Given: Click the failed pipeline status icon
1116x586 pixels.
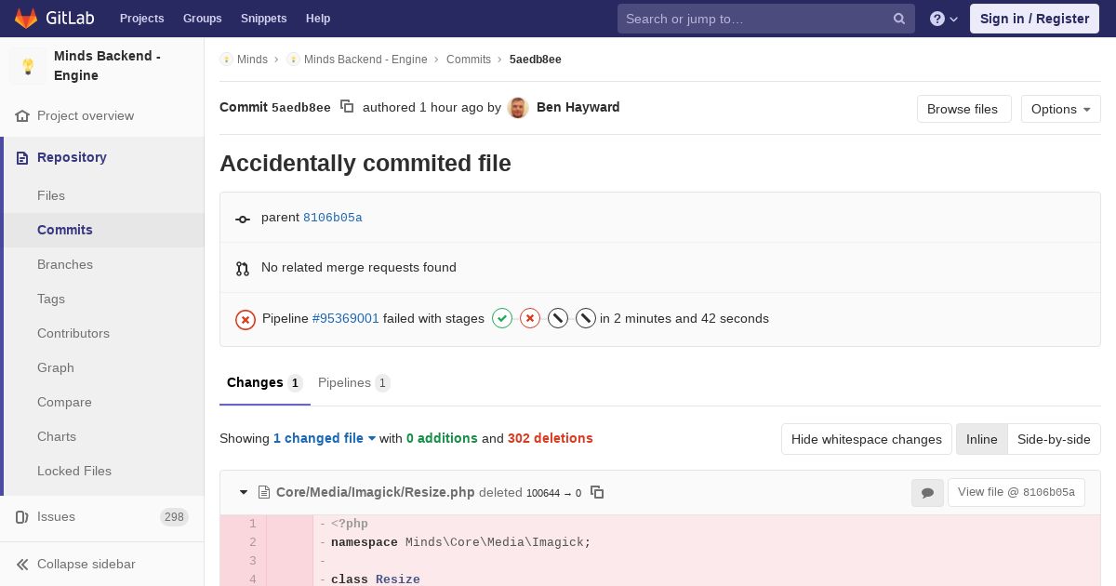Looking at the screenshot, I should (x=246, y=319).
